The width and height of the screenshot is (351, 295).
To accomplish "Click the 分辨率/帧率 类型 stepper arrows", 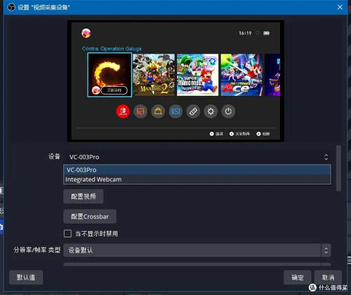I will point(326,250).
